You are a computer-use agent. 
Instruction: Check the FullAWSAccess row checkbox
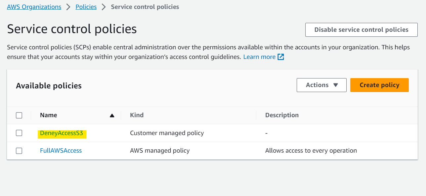click(19, 151)
